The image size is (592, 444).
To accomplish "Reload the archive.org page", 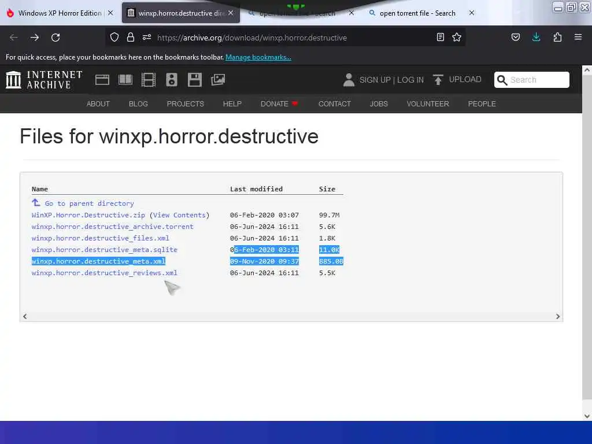I will [x=55, y=38].
